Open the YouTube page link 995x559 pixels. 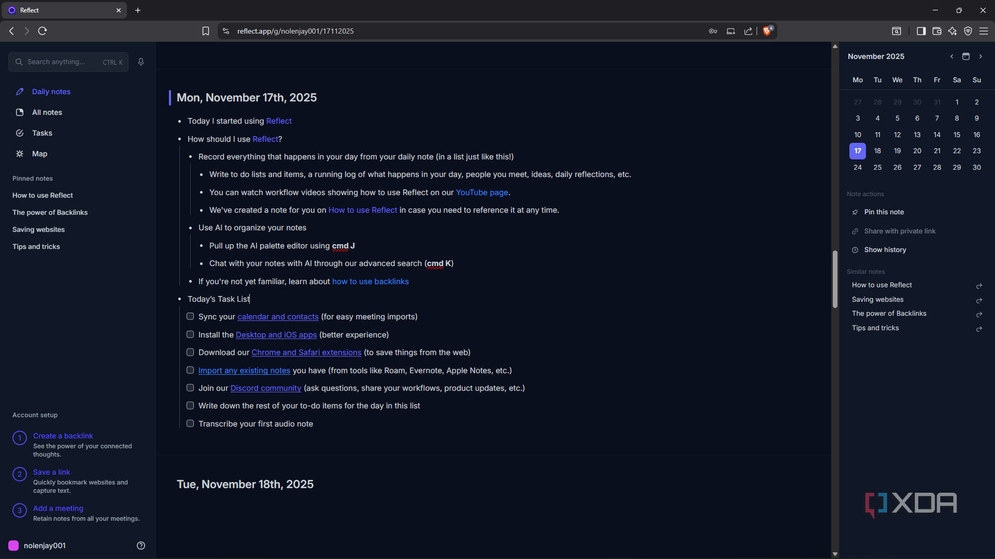pyautogui.click(x=481, y=192)
